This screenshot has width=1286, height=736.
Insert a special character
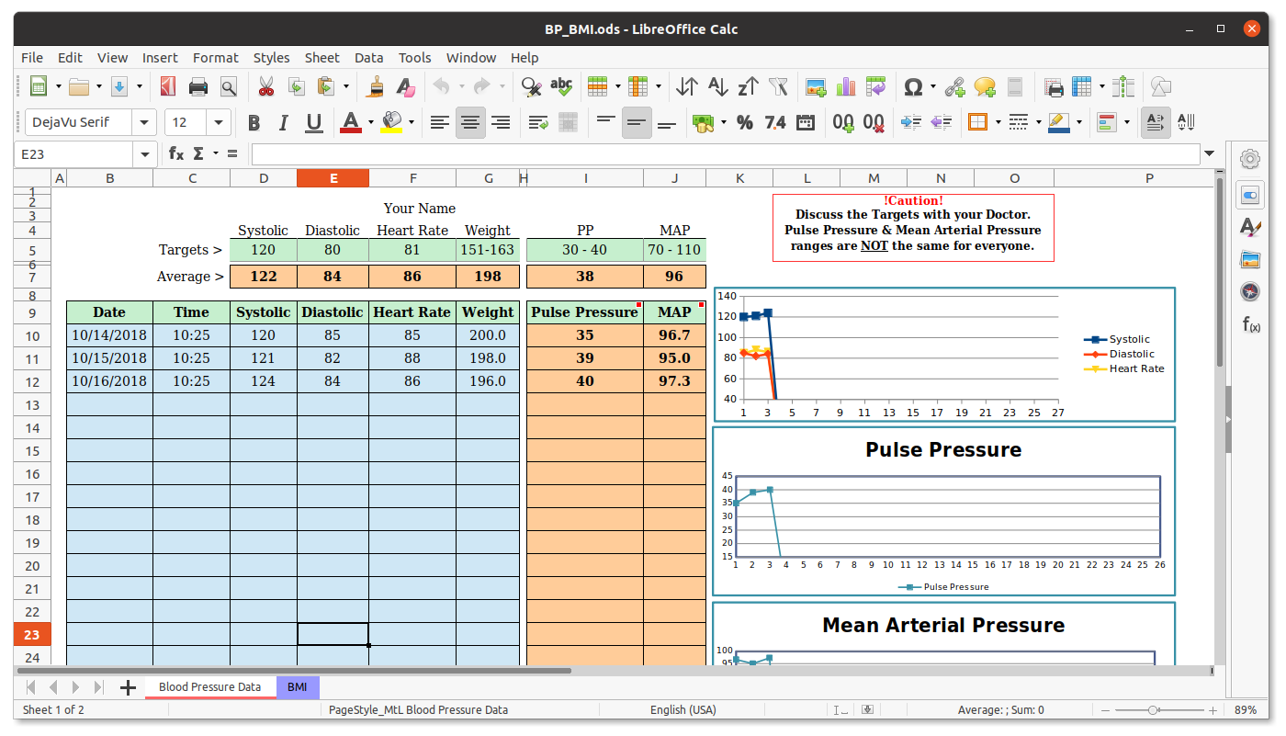click(912, 87)
